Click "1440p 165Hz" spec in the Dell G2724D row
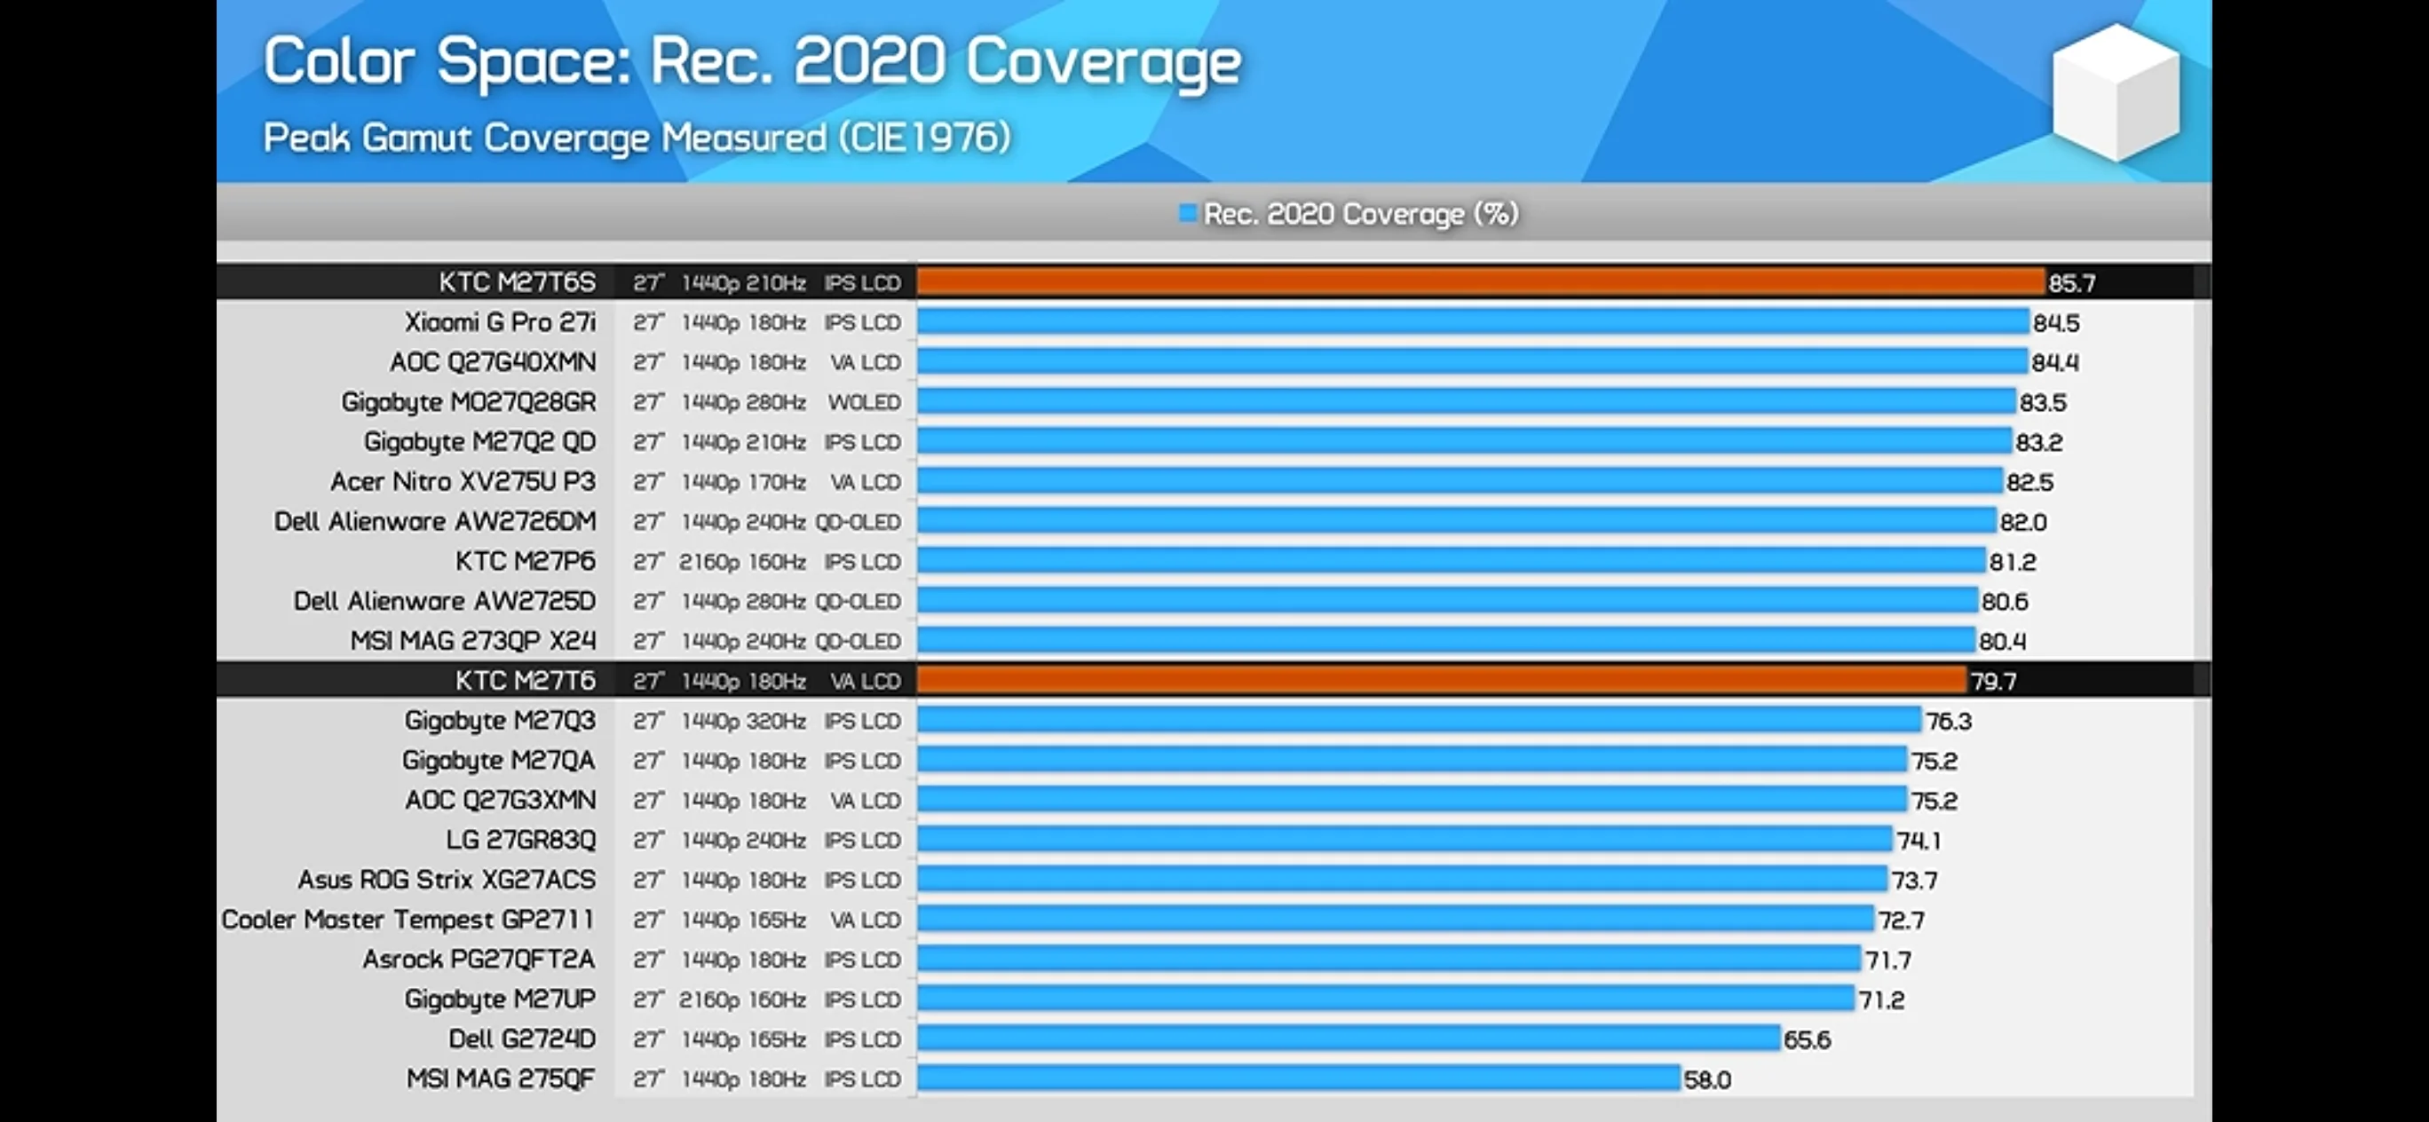2429x1122 pixels. click(743, 1040)
